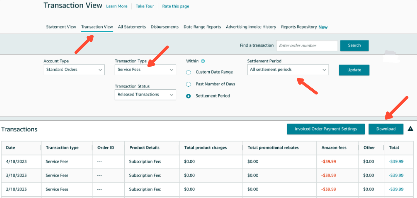Select the Settlement Period radio button
This screenshot has width=417, height=198.
(x=188, y=96)
